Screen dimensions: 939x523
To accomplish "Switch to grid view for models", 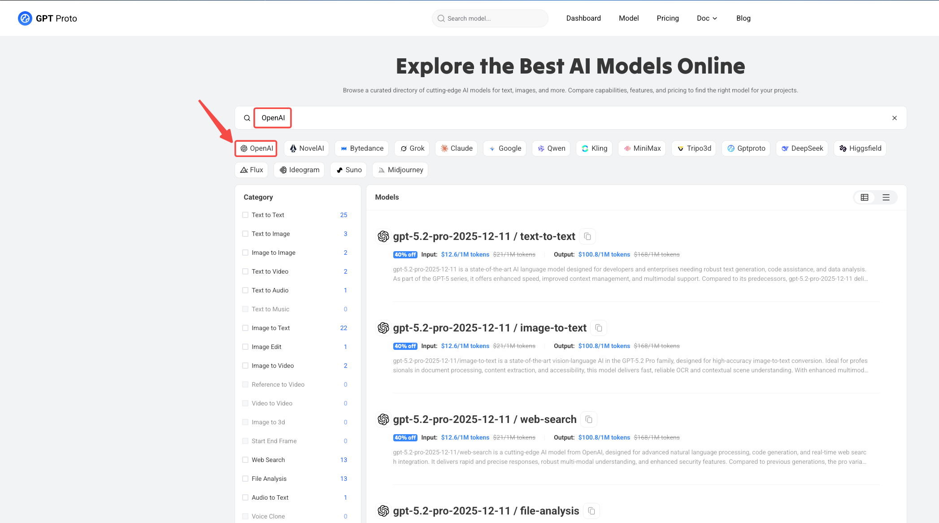I will [864, 197].
